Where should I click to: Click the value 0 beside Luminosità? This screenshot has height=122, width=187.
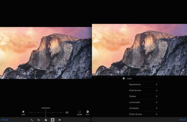coord(157,102)
